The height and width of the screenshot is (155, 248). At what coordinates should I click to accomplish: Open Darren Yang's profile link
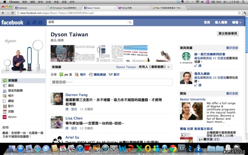76,95
